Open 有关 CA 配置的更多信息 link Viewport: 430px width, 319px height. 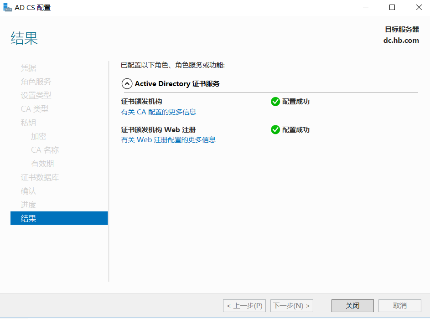159,112
